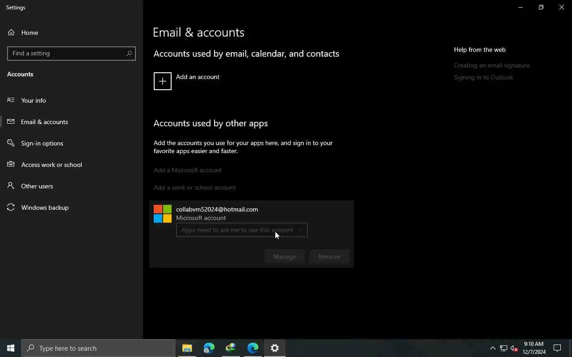Screen dimensions: 572x357
Task: Open 'Creating an email signature' help link
Action: (x=492, y=65)
